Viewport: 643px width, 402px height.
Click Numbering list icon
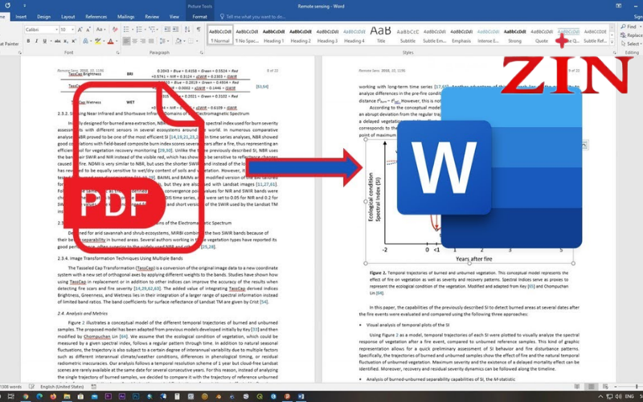coord(140,30)
